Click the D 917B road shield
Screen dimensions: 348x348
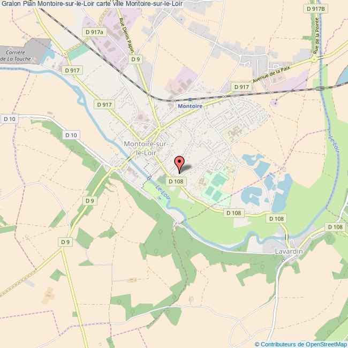(315, 9)
